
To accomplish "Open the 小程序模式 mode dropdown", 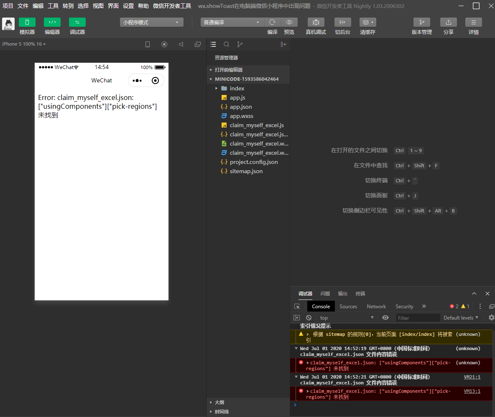I will [151, 22].
